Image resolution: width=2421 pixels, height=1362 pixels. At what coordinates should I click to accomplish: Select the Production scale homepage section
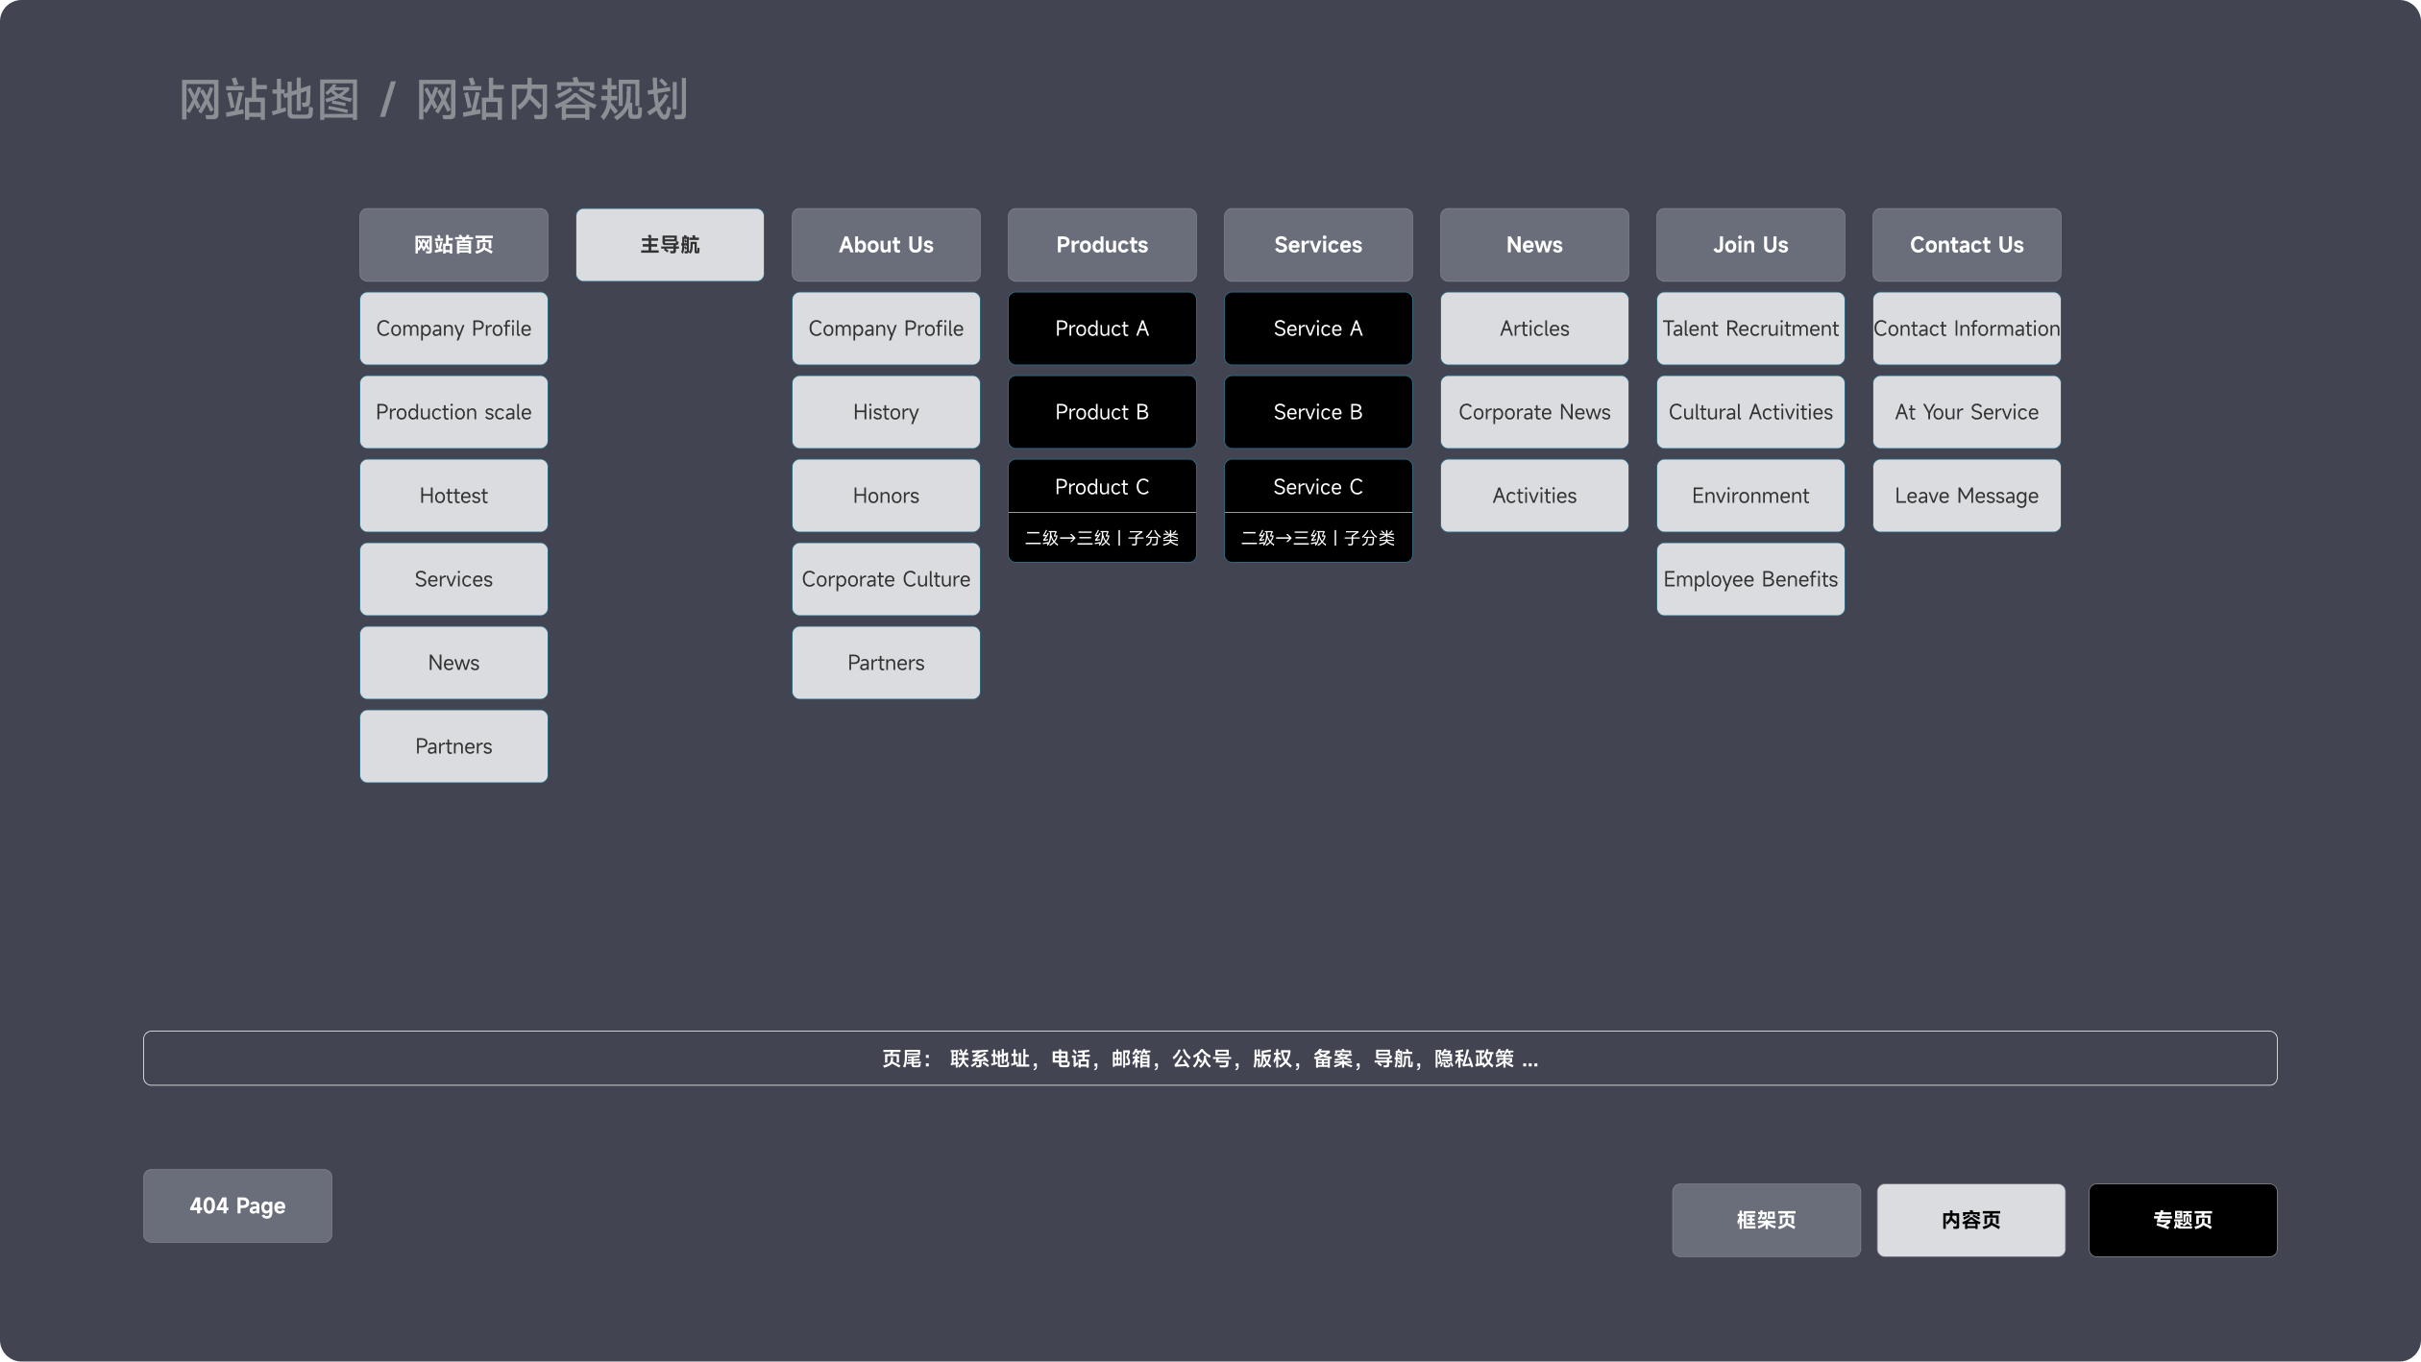[453, 412]
